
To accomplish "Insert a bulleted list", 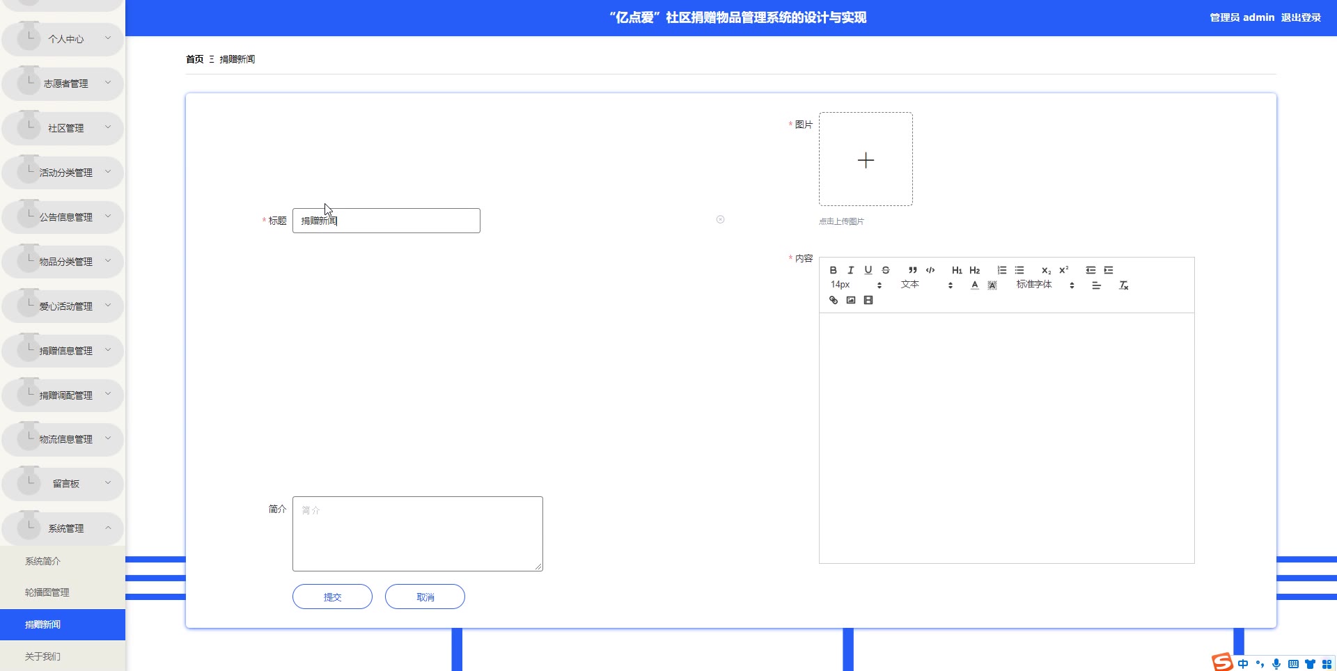I will point(1019,270).
